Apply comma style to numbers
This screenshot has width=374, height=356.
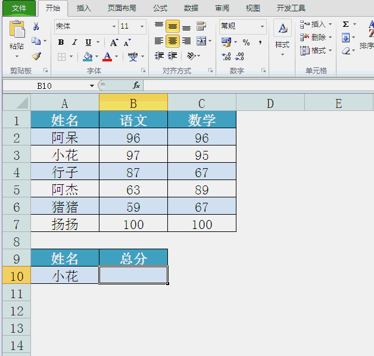[x=260, y=42]
